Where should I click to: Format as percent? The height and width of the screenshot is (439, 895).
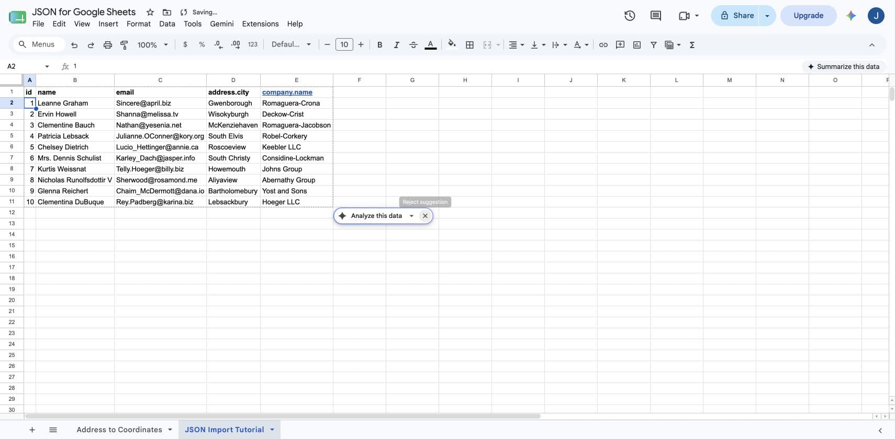pyautogui.click(x=202, y=45)
